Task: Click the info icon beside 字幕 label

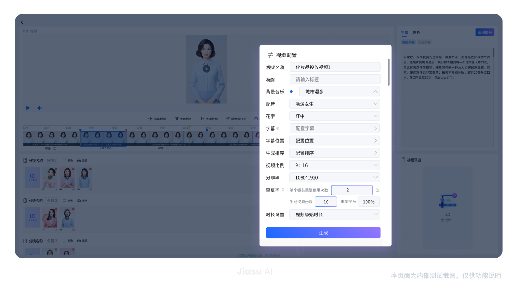Action: [x=278, y=129]
